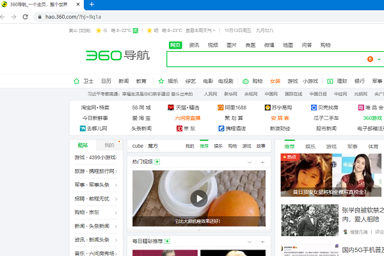Expand the 新闻·头条新闻 row arrow

click(116, 227)
